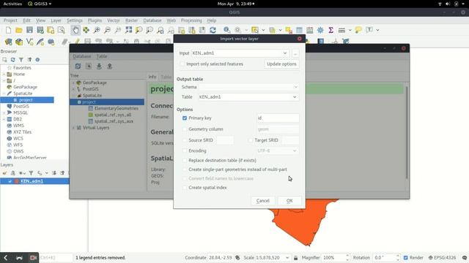
Task: Check Create single-part geometries option
Action: [185, 169]
